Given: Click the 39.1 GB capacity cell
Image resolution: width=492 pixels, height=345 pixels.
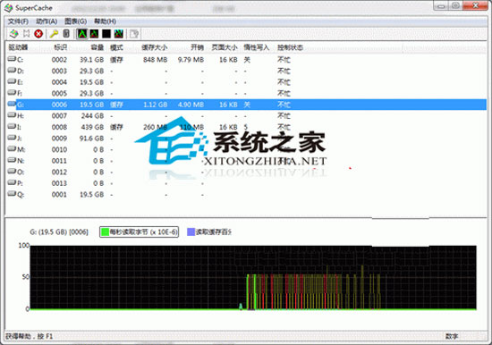Looking at the screenshot, I should (x=91, y=60).
